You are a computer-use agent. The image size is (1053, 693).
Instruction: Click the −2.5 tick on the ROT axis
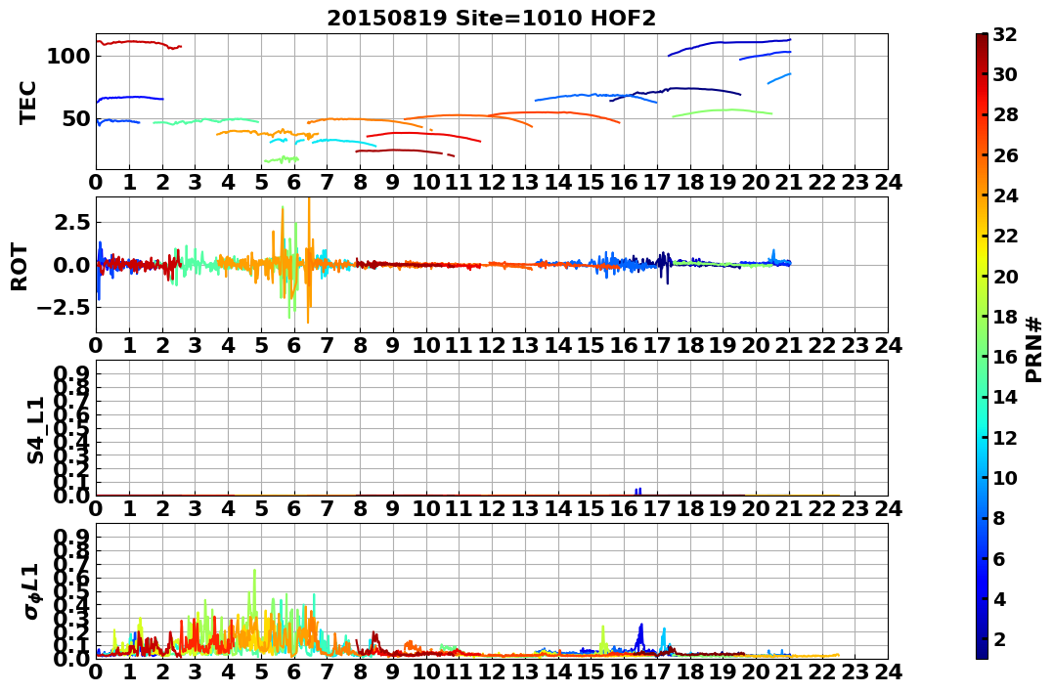(x=64, y=308)
